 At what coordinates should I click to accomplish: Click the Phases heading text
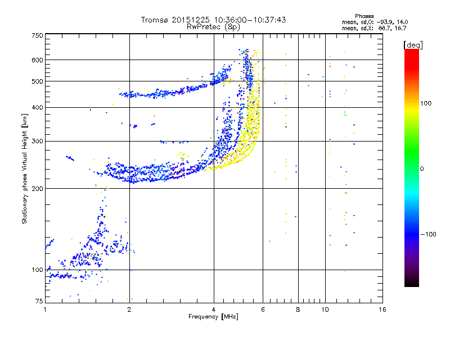tap(364, 16)
